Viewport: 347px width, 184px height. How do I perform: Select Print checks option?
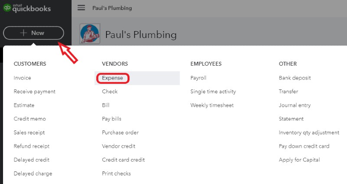pos(116,174)
